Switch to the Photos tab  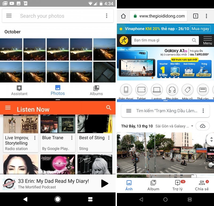pyautogui.click(x=58, y=90)
